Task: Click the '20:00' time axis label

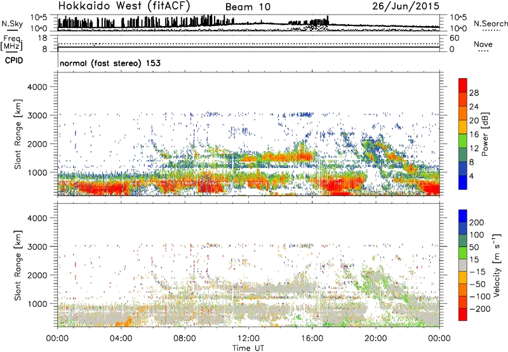Action: (375, 339)
